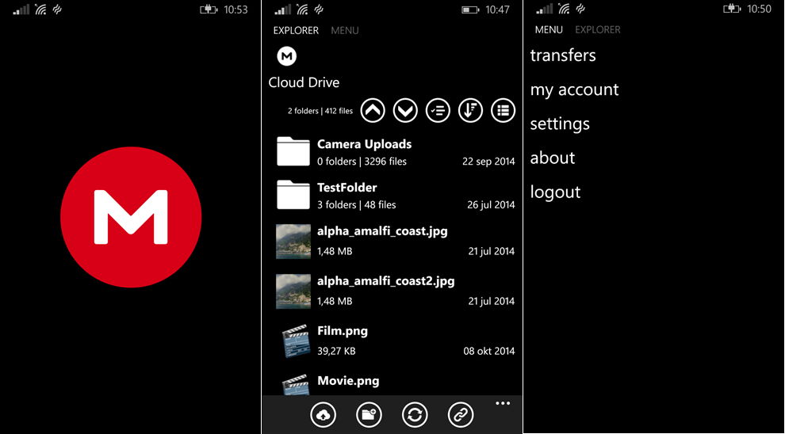Tap TestFolder folder icon
The width and height of the screenshot is (785, 434).
293,195
